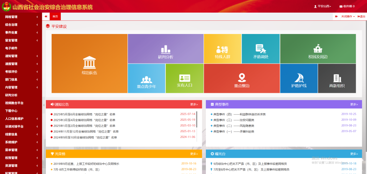367x174 pixels.
Task: Open the 矛盾调处 tile icon
Action: pyautogui.click(x=261, y=49)
